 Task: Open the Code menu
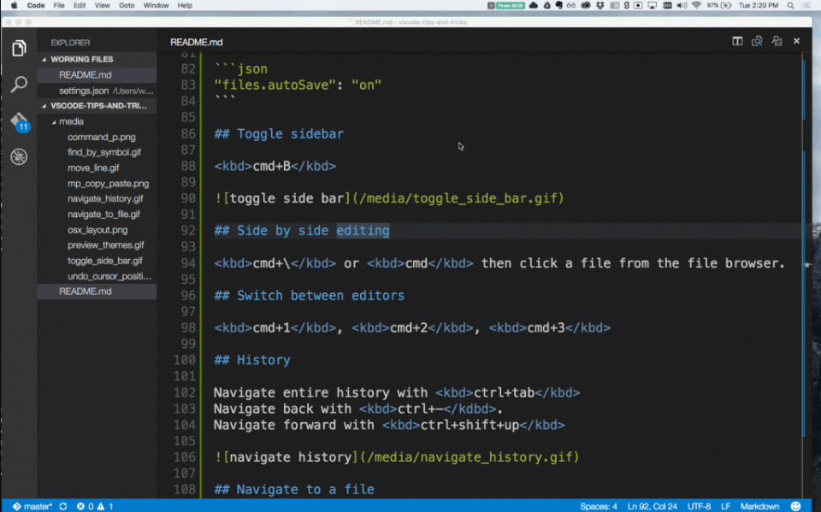tap(36, 5)
